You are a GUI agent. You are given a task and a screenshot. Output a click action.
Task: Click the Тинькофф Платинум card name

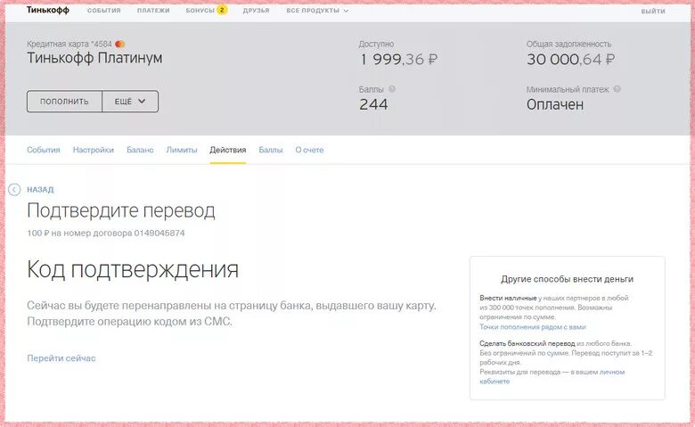point(94,58)
